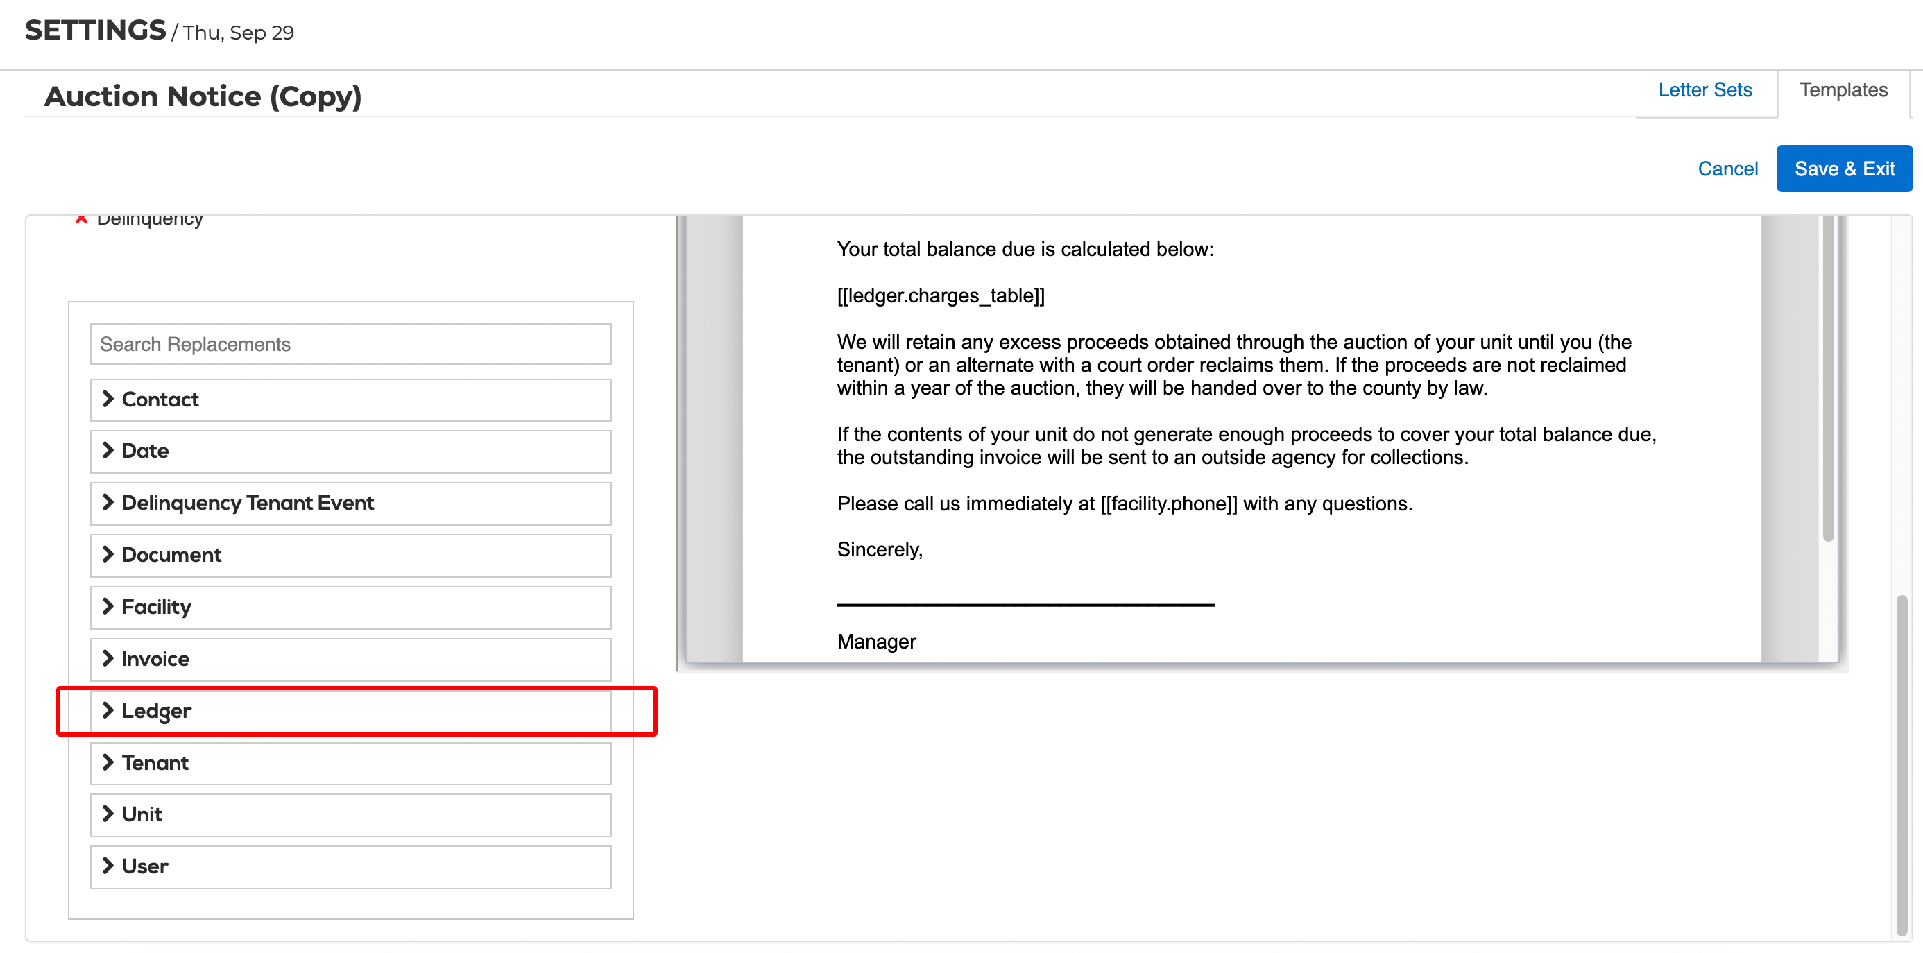Image resolution: width=1923 pixels, height=953 pixels.
Task: Expand the Invoice replacements group
Action: [351, 659]
